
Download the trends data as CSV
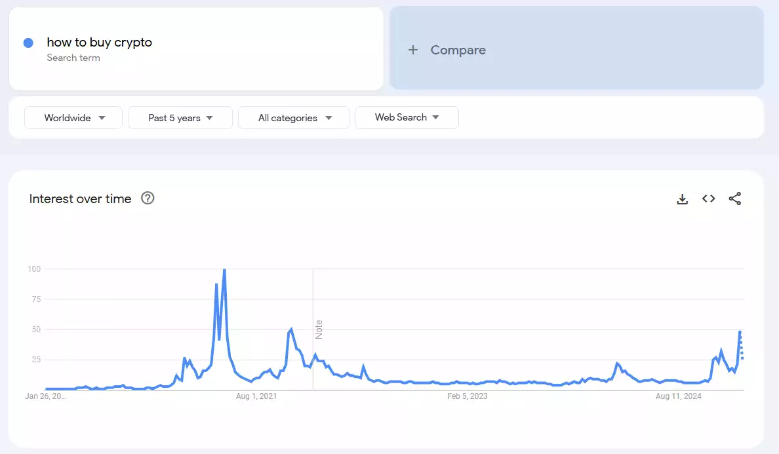pos(682,199)
